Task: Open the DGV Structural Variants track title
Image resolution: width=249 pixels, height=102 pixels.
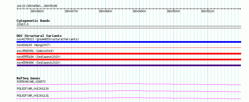Action: coord(39,36)
